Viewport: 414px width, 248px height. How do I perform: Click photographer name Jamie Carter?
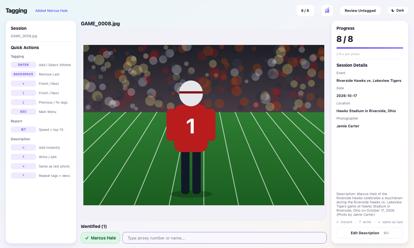click(348, 126)
